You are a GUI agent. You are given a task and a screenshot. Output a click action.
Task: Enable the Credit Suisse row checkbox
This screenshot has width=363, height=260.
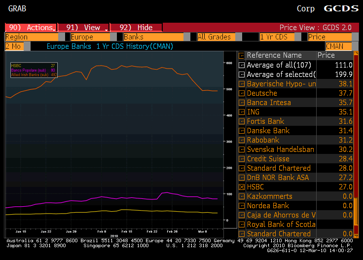[x=242, y=159]
